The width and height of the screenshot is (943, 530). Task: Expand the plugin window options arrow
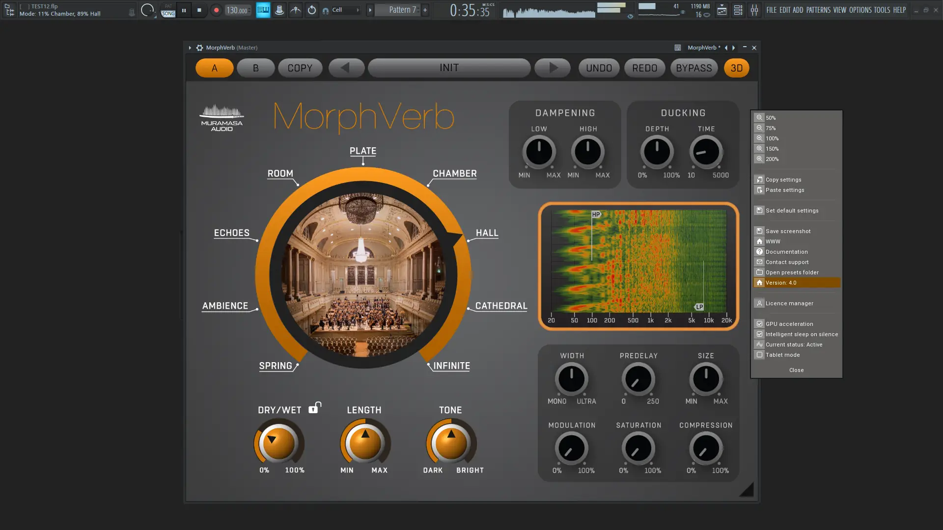pyautogui.click(x=190, y=48)
